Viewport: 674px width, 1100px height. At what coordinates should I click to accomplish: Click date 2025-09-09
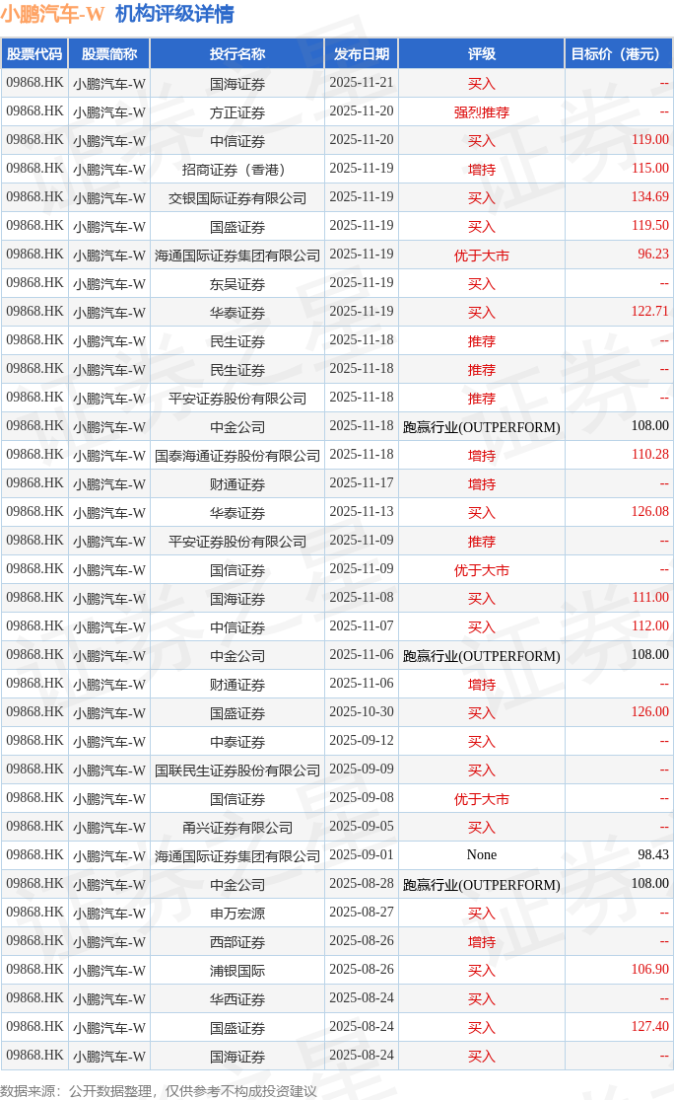[x=362, y=770]
